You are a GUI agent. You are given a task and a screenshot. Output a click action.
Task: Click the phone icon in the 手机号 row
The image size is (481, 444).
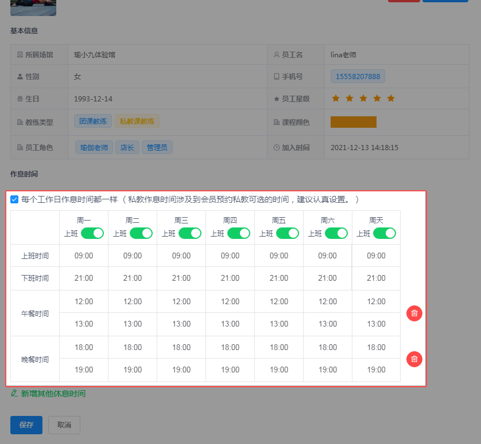pyautogui.click(x=276, y=76)
